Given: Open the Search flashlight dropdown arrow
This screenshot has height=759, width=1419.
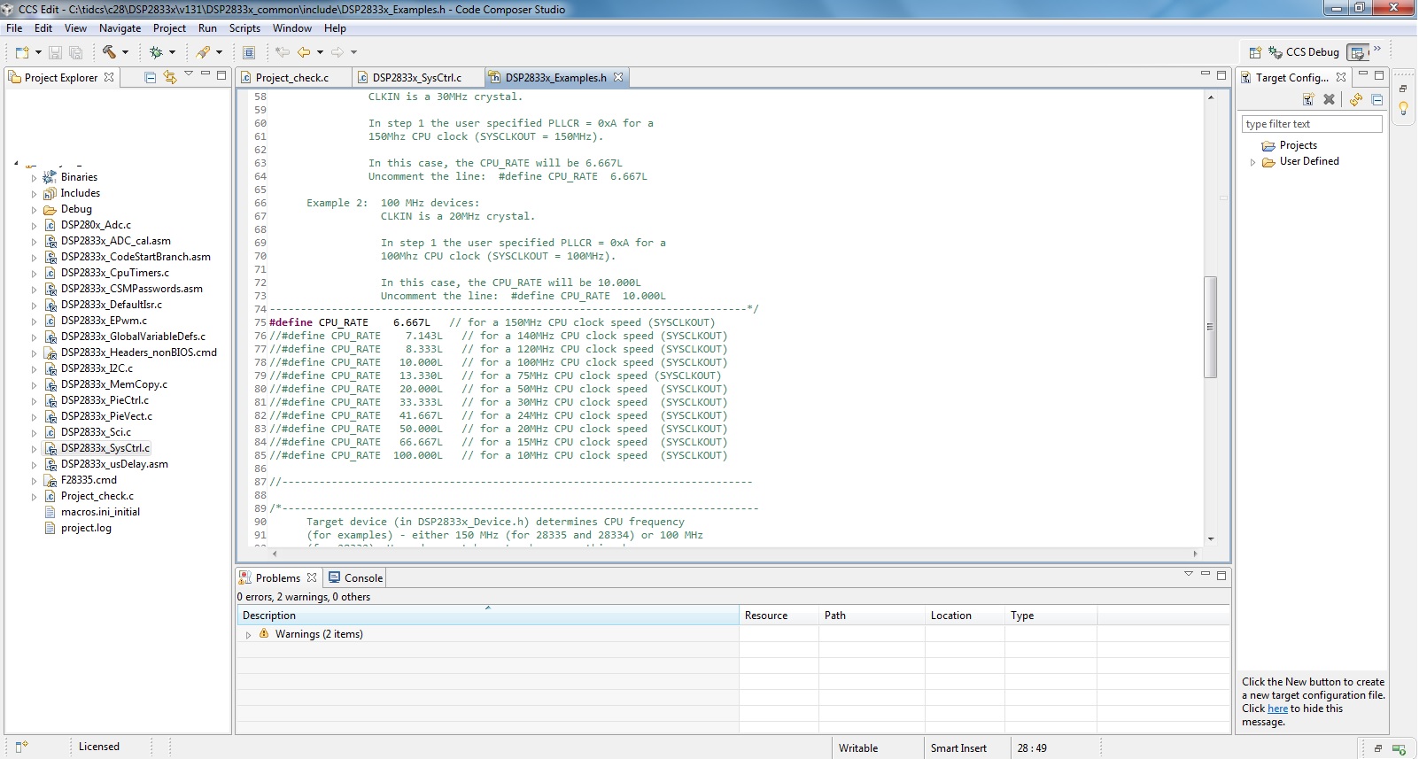Looking at the screenshot, I should click(x=219, y=52).
